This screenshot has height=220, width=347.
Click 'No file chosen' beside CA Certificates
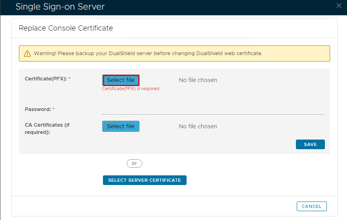tap(198, 126)
